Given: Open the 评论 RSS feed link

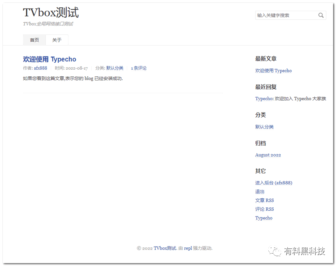Looking at the screenshot, I should click(x=264, y=209).
